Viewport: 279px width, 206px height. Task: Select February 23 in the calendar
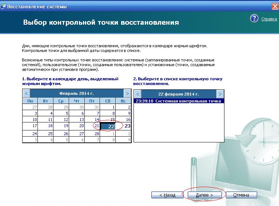coord(123,126)
